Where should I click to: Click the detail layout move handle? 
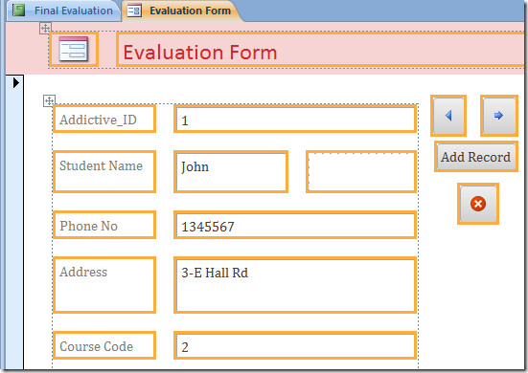pos(49,100)
